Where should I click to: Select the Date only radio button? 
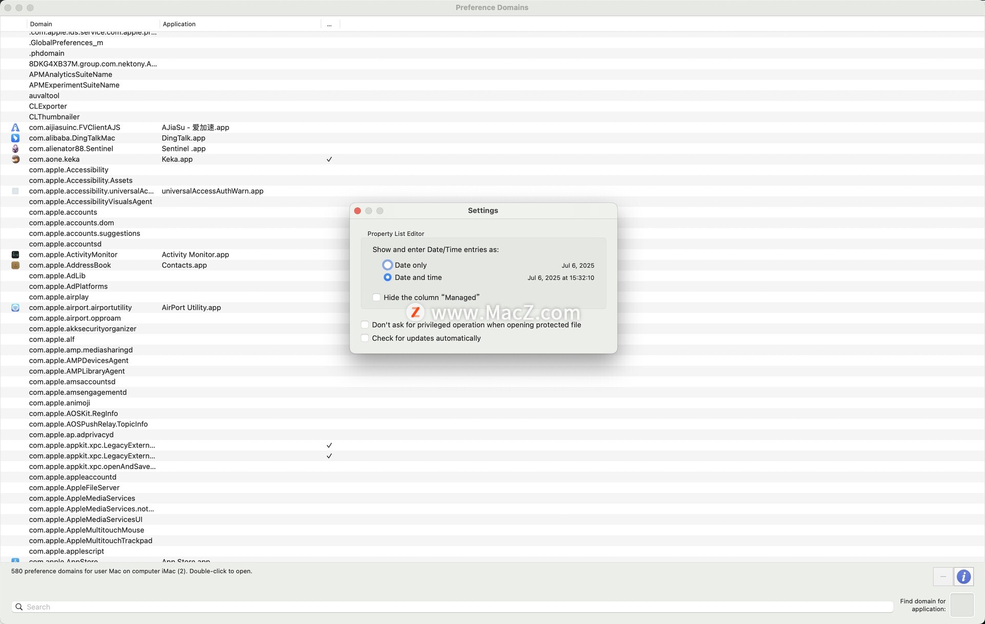point(387,265)
